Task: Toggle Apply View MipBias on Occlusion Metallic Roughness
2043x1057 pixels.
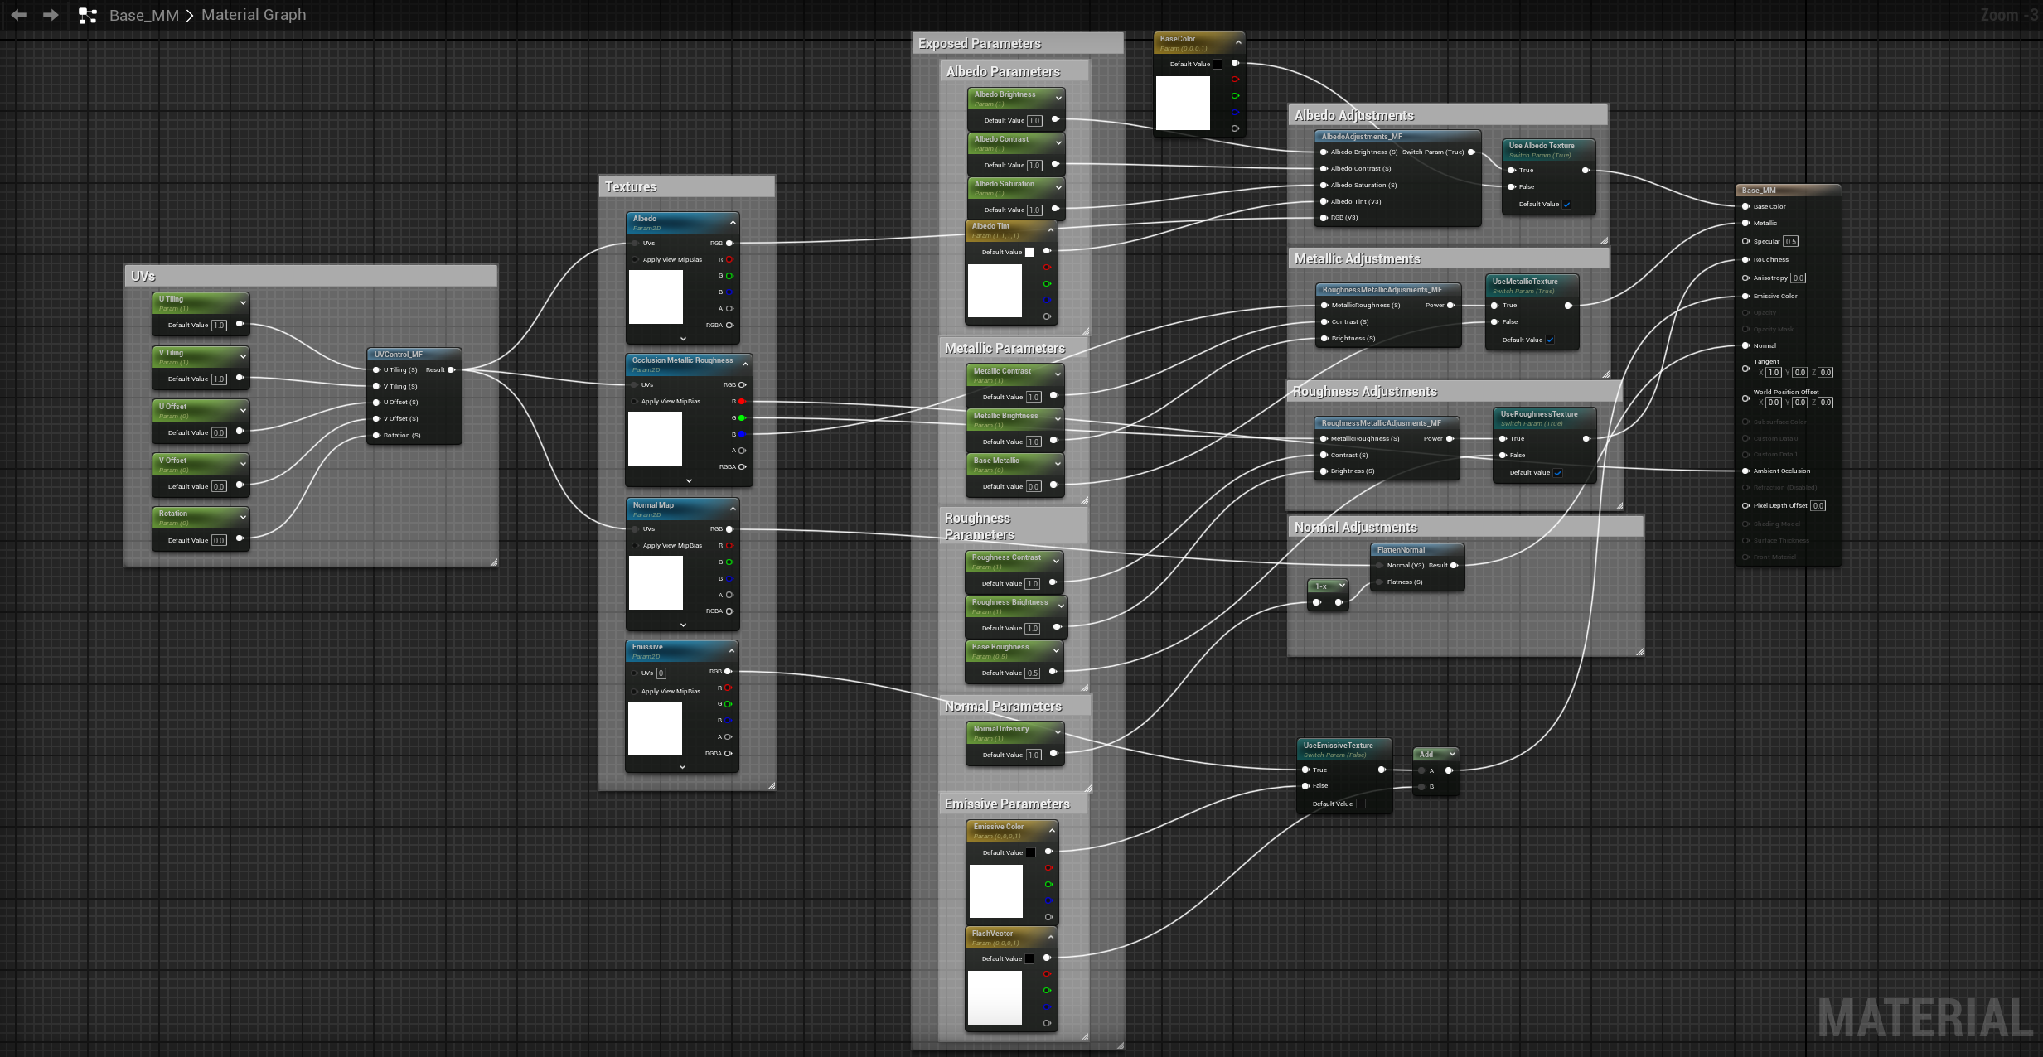Action: click(634, 401)
